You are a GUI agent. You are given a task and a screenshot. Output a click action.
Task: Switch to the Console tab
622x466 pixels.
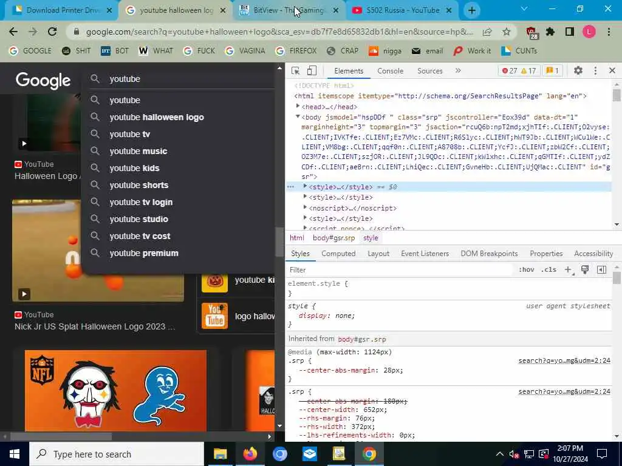pos(390,71)
